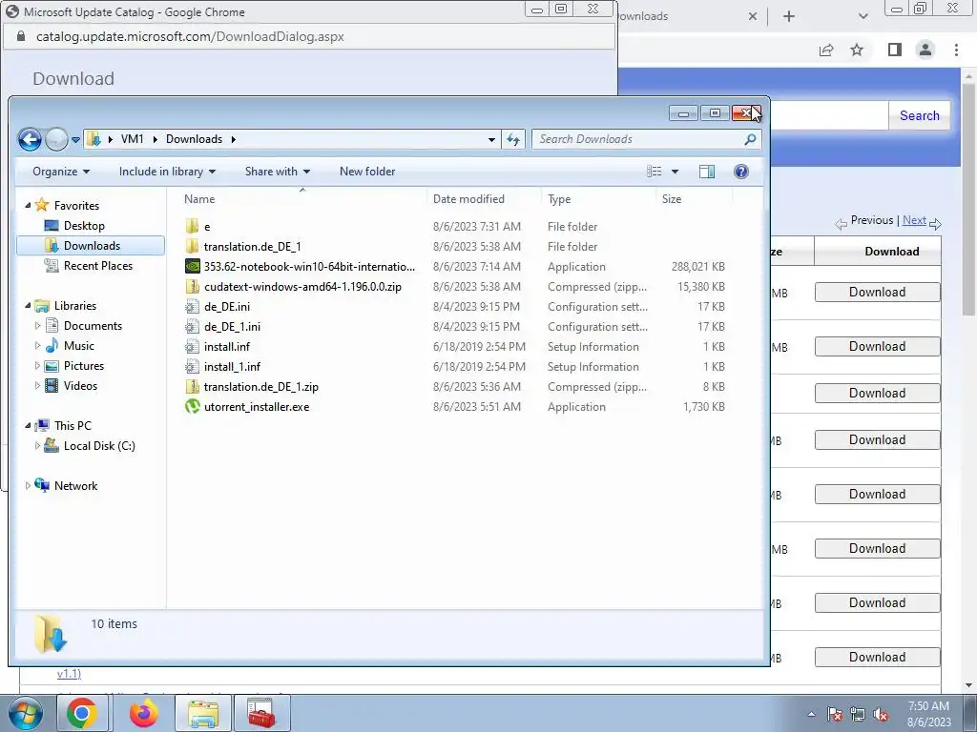977x732 pixels.
Task: Click the first Download button in catalog list
Action: pos(878,292)
